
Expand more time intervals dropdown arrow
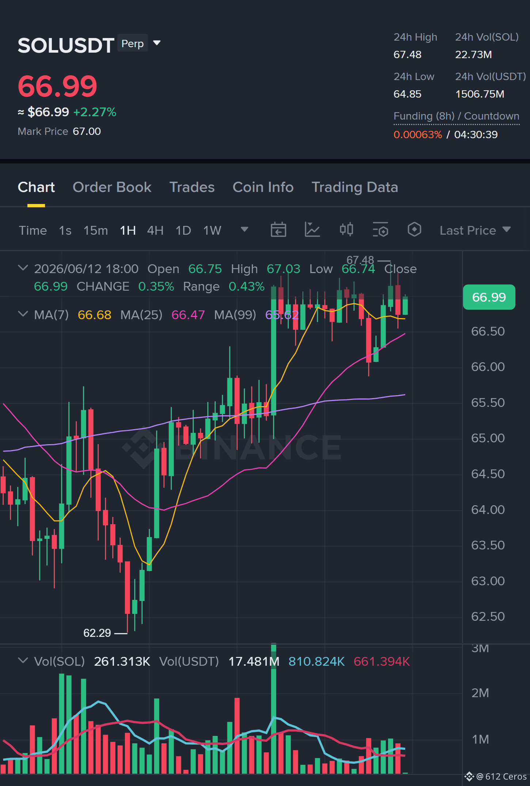pyautogui.click(x=245, y=230)
